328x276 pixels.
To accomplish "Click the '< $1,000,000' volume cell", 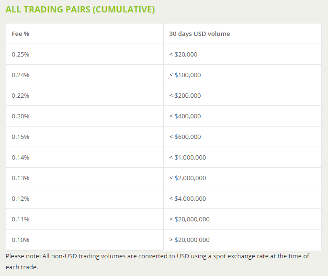I will [x=188, y=158].
